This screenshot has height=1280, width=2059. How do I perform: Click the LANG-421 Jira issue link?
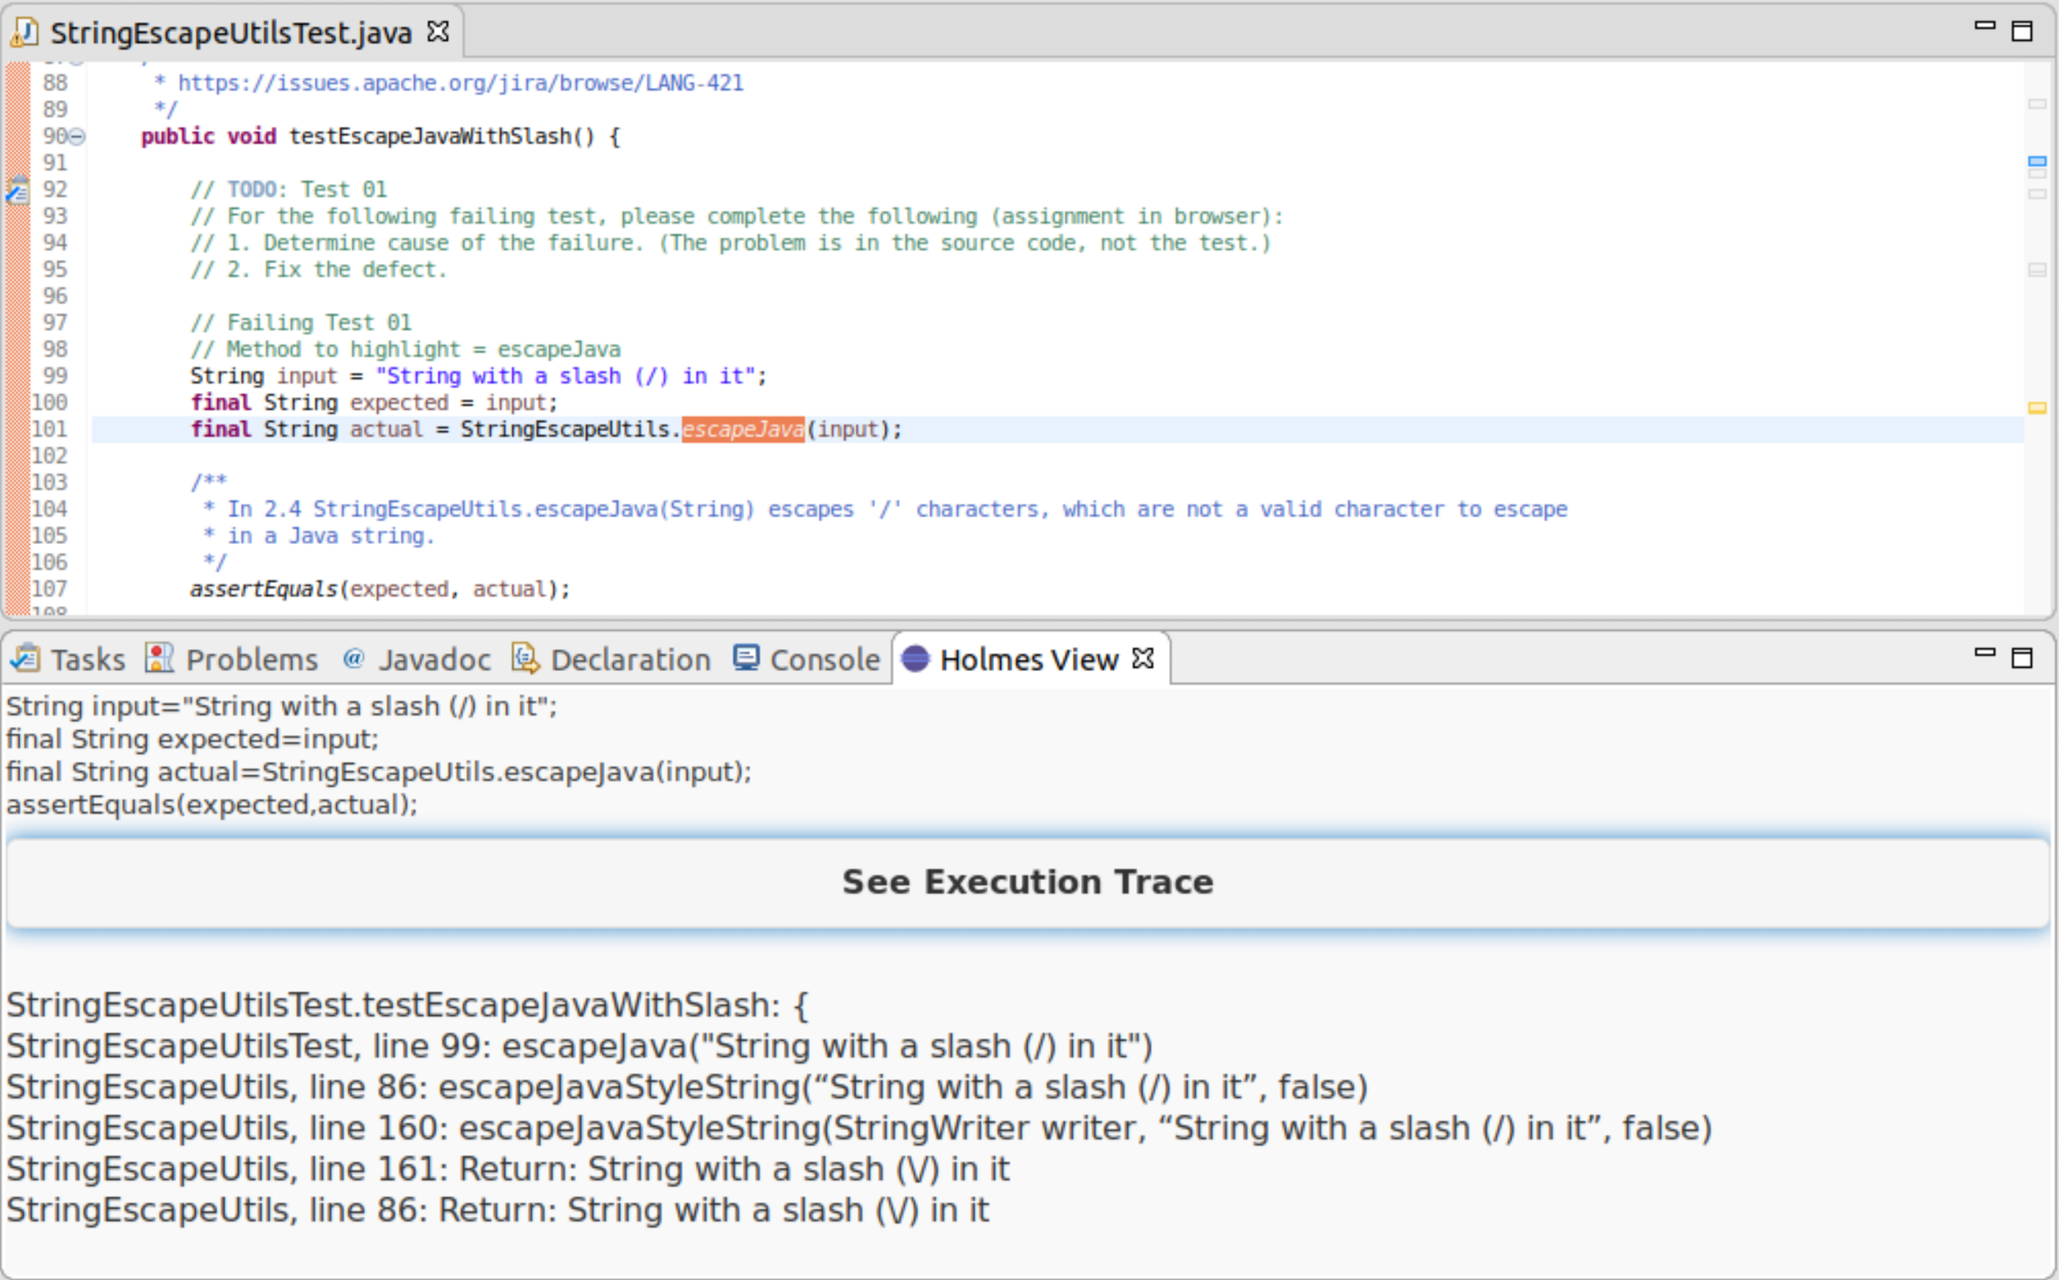click(459, 83)
